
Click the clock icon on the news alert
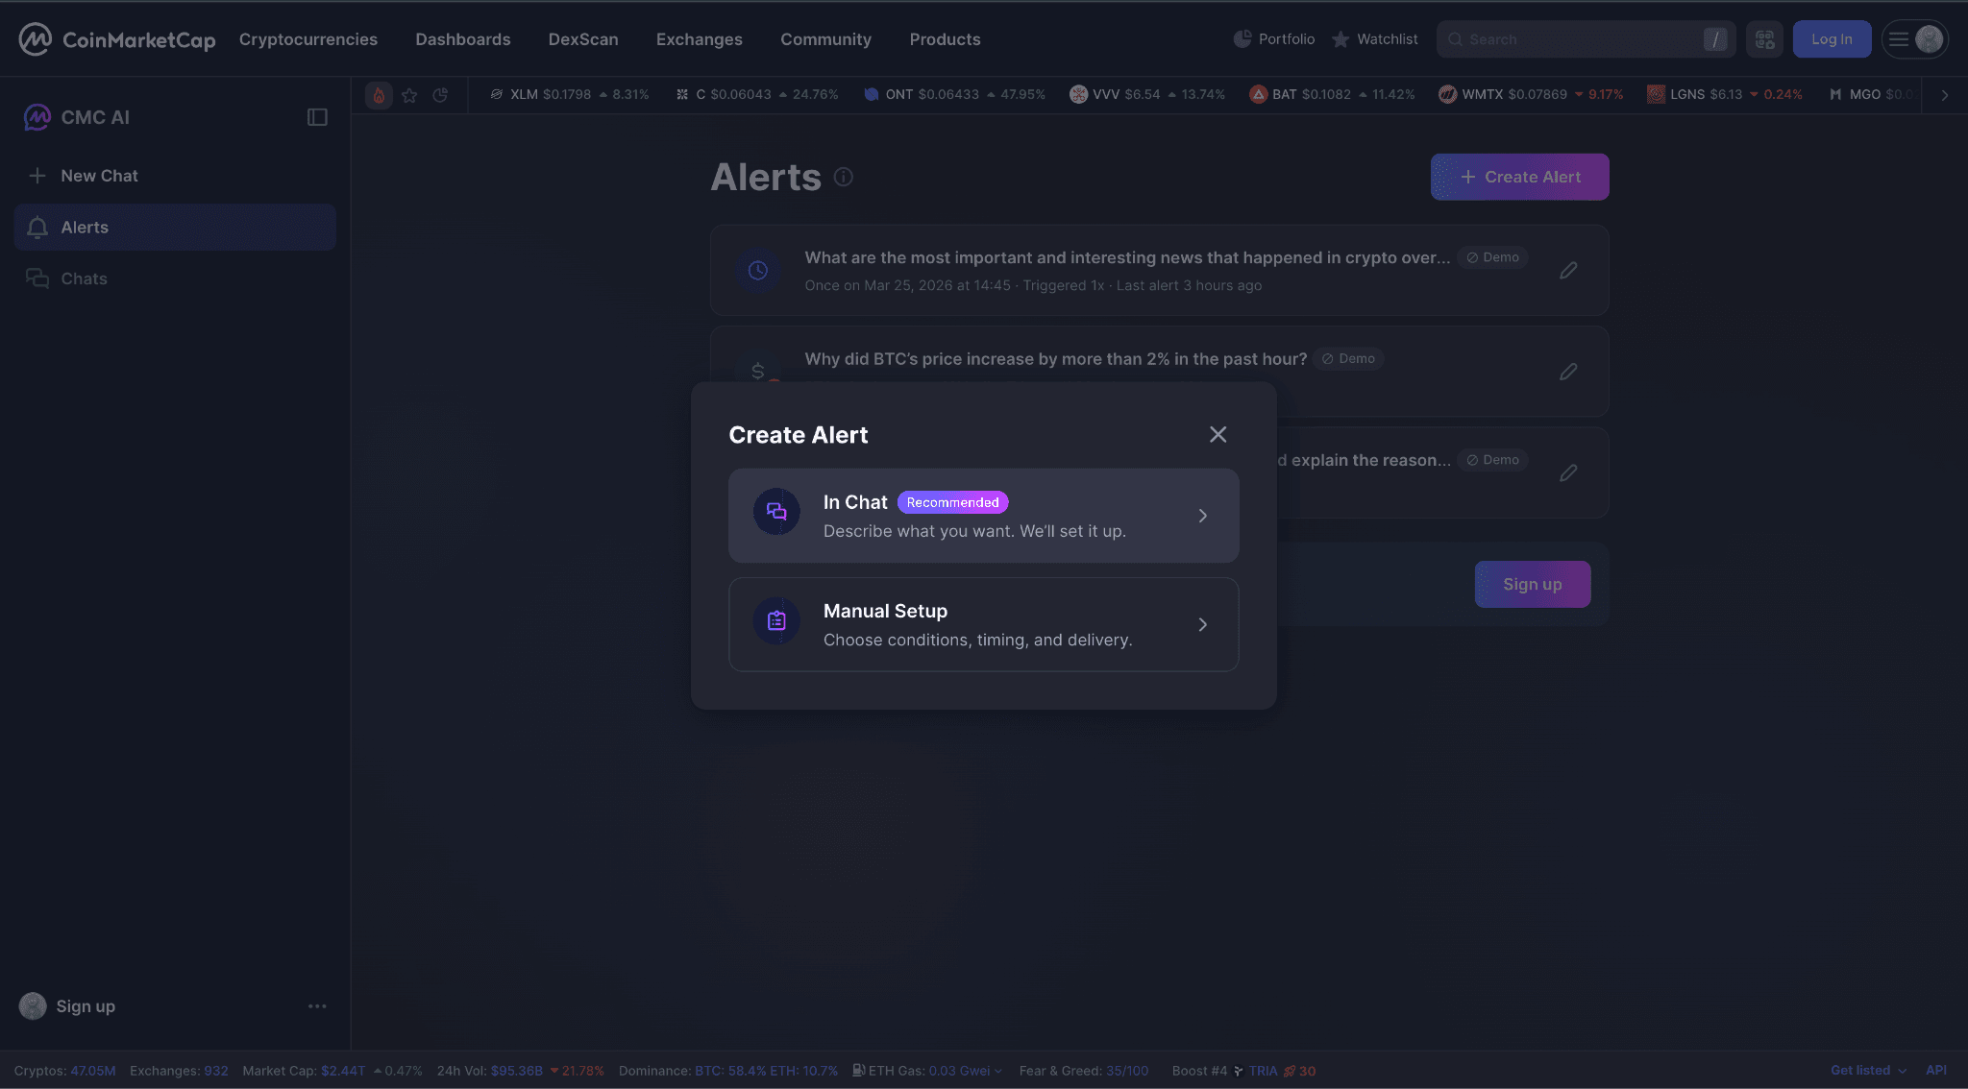click(x=758, y=270)
